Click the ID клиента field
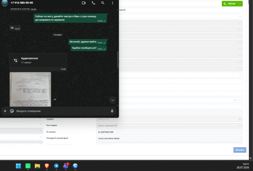The image size is (253, 171). [169, 132]
